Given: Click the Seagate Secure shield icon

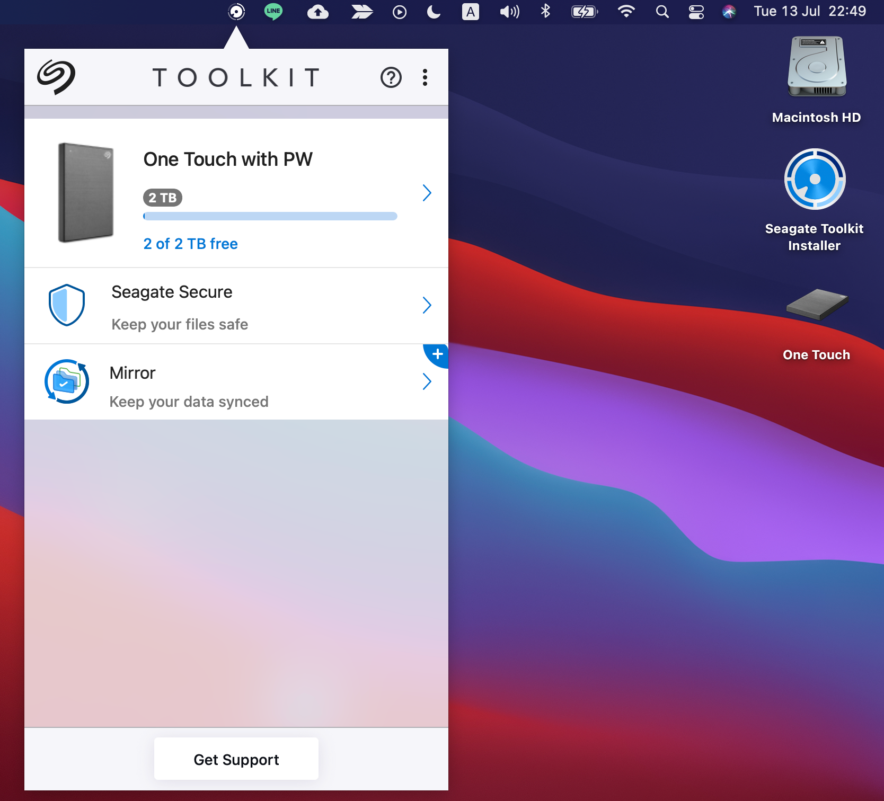Looking at the screenshot, I should tap(67, 305).
